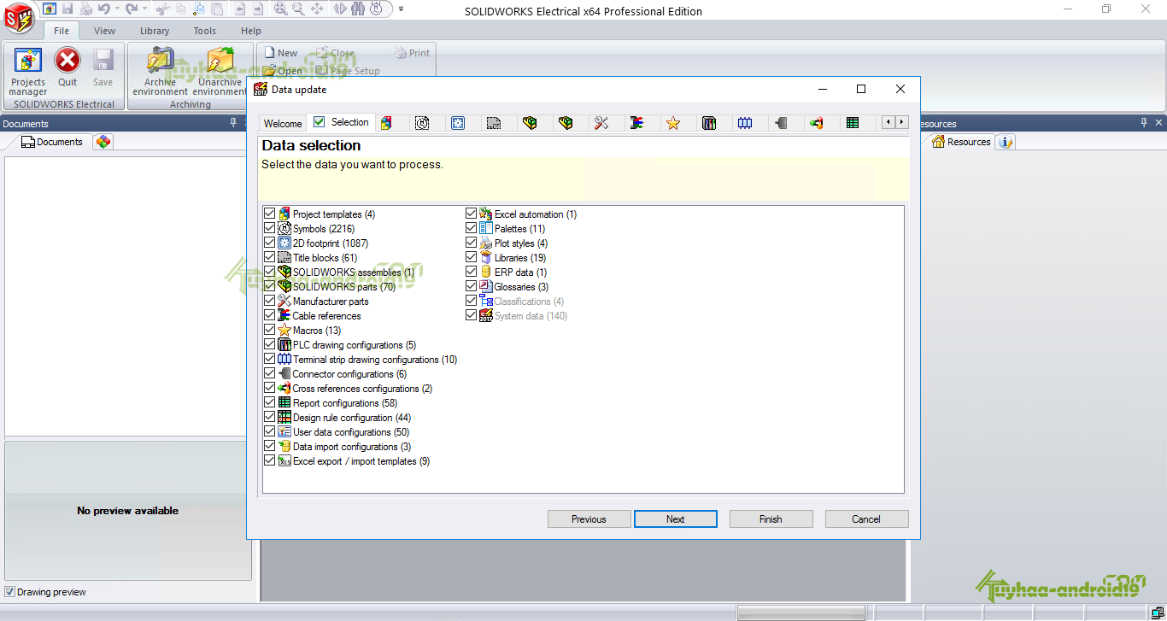The height and width of the screenshot is (621, 1167).
Task: Uncheck the Title blocks (61) checkbox
Action: 270,257
